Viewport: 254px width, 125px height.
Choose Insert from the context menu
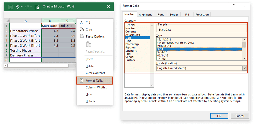pos(89,59)
